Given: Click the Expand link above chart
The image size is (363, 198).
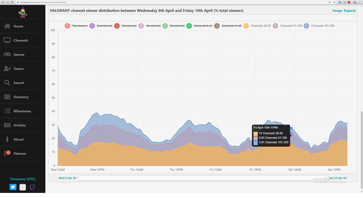Looking at the screenshot, I should click(350, 11).
